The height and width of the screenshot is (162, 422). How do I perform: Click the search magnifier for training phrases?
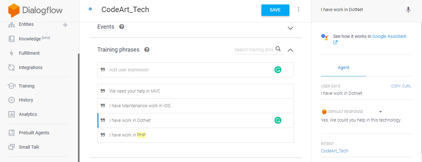pyautogui.click(x=278, y=49)
